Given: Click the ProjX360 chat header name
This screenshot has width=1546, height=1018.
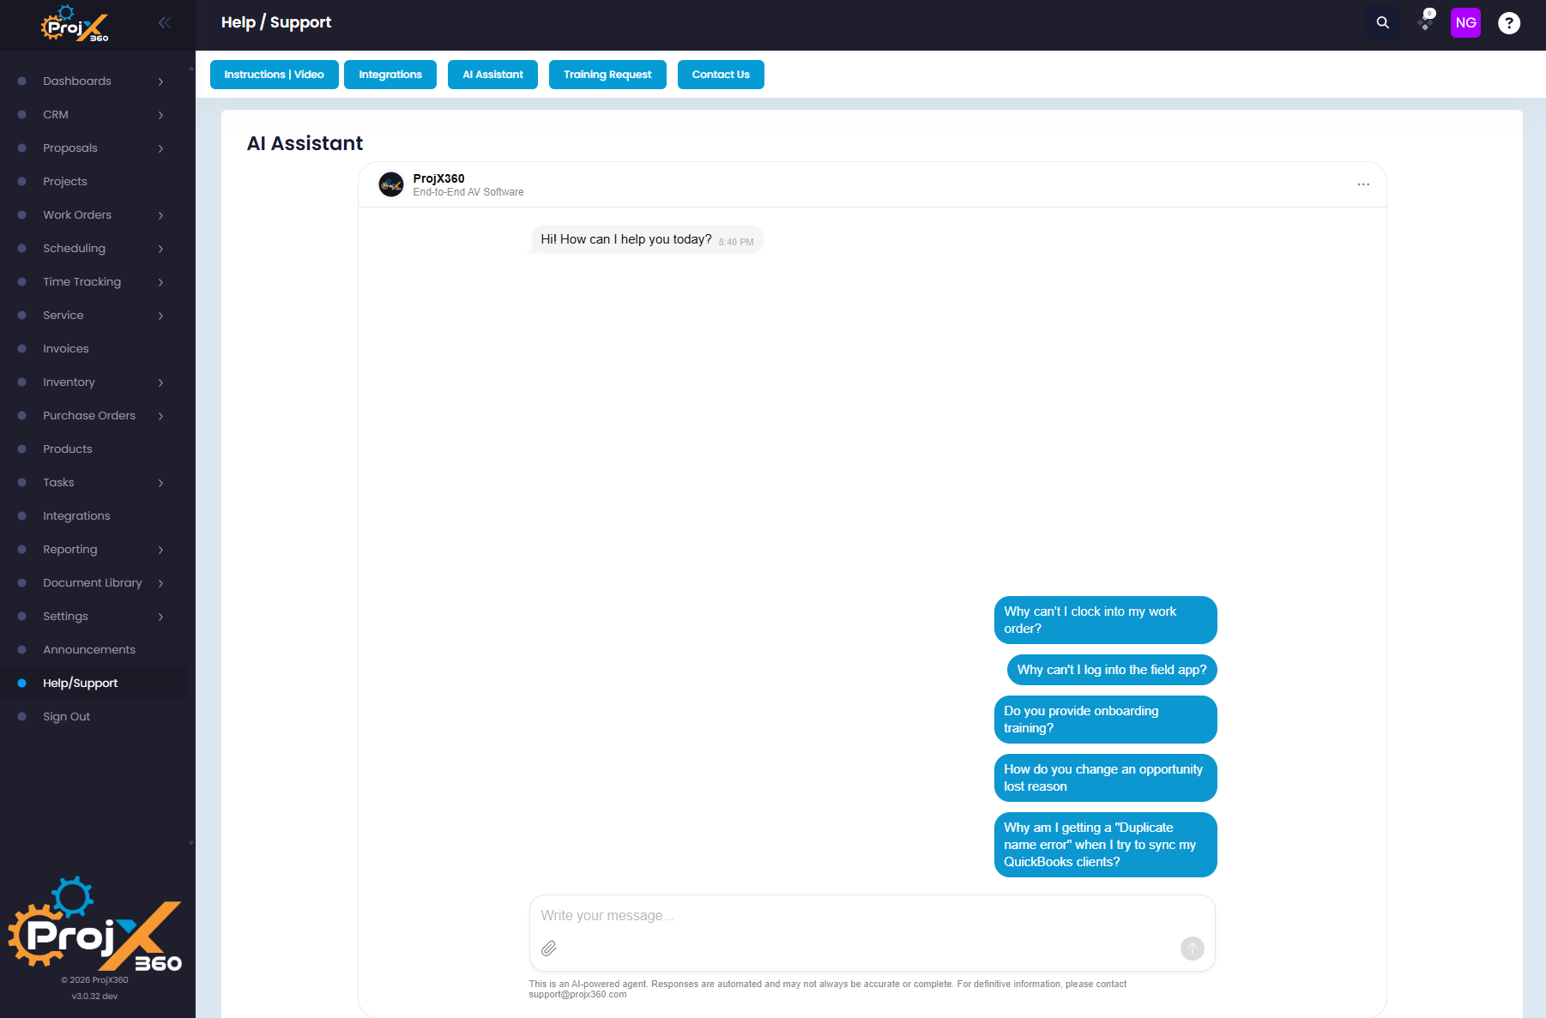Looking at the screenshot, I should (x=438, y=178).
